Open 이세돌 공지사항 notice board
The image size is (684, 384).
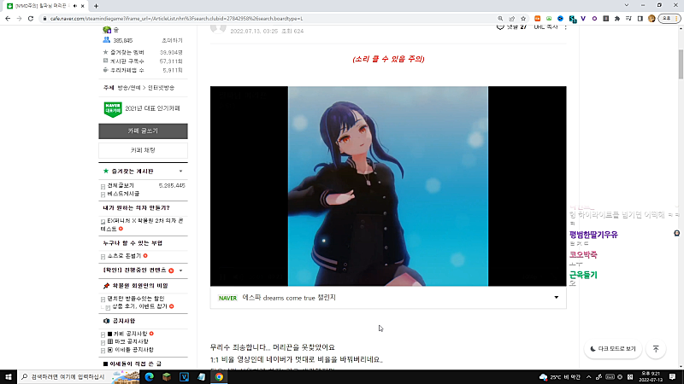pos(131,350)
